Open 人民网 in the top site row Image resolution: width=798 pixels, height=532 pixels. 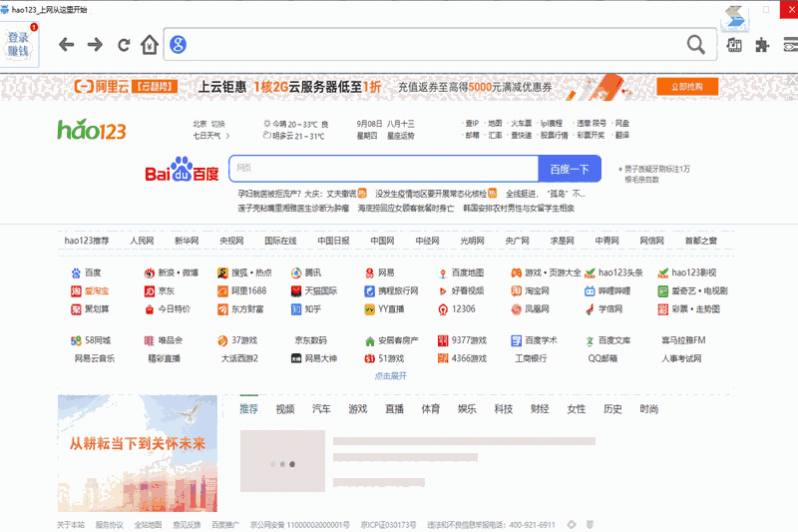pos(142,241)
